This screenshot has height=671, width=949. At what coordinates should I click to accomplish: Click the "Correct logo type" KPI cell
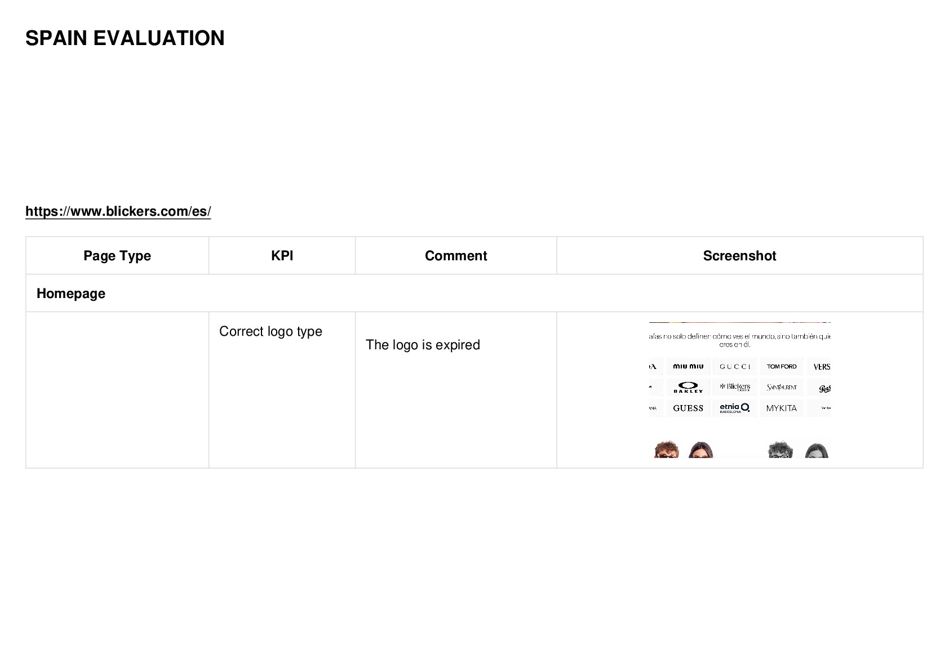270,331
